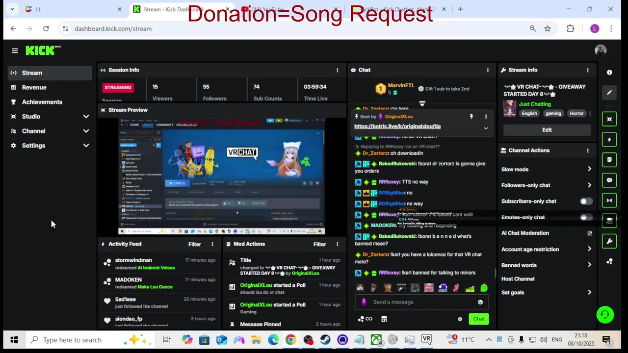Open Slow mode options chevron
Screen dimensions: 628x353
pyautogui.click(x=589, y=169)
